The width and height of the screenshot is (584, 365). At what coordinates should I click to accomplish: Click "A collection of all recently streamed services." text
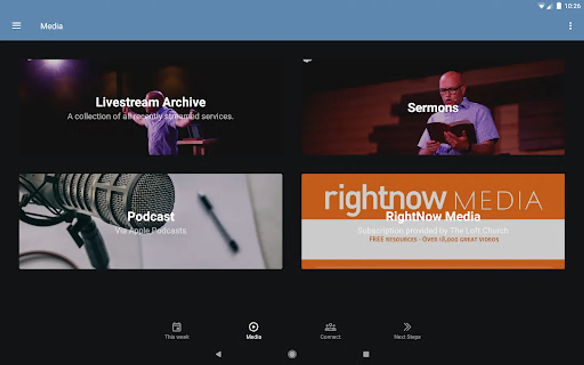[x=150, y=116]
